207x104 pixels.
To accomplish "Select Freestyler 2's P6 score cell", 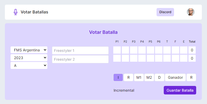I will 159,58.
